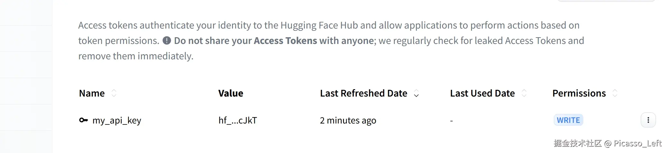The width and height of the screenshot is (667, 153).
Task: Click the Value column header
Action: click(x=231, y=93)
